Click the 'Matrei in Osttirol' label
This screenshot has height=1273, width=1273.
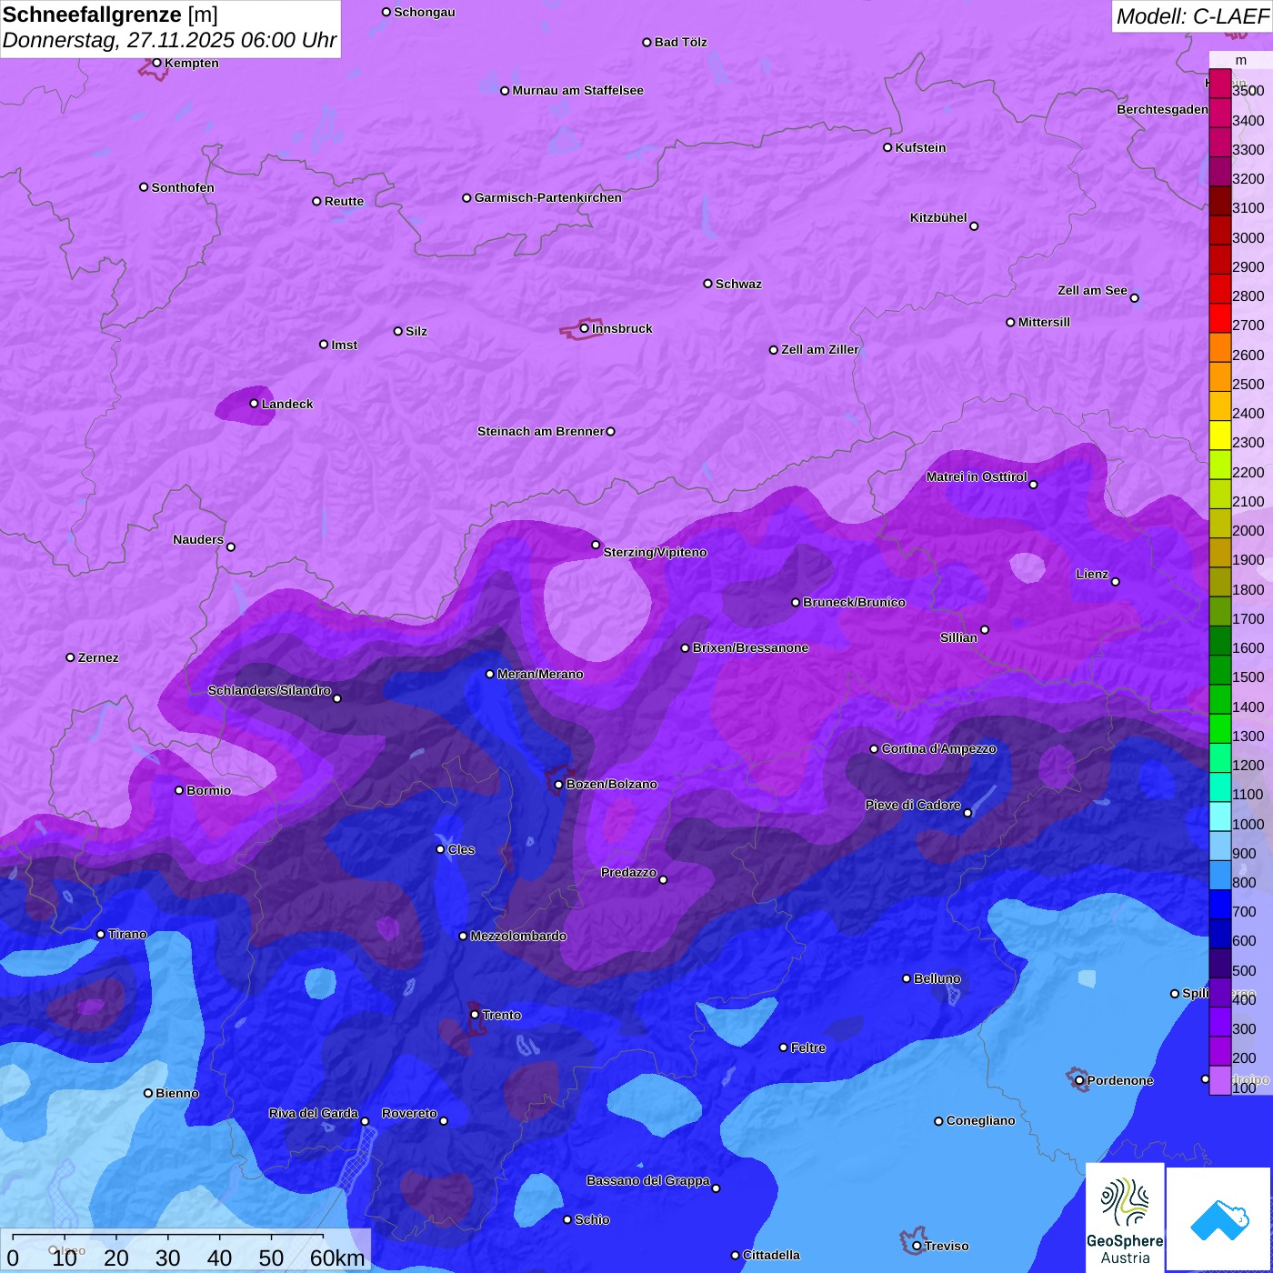pyautogui.click(x=977, y=476)
